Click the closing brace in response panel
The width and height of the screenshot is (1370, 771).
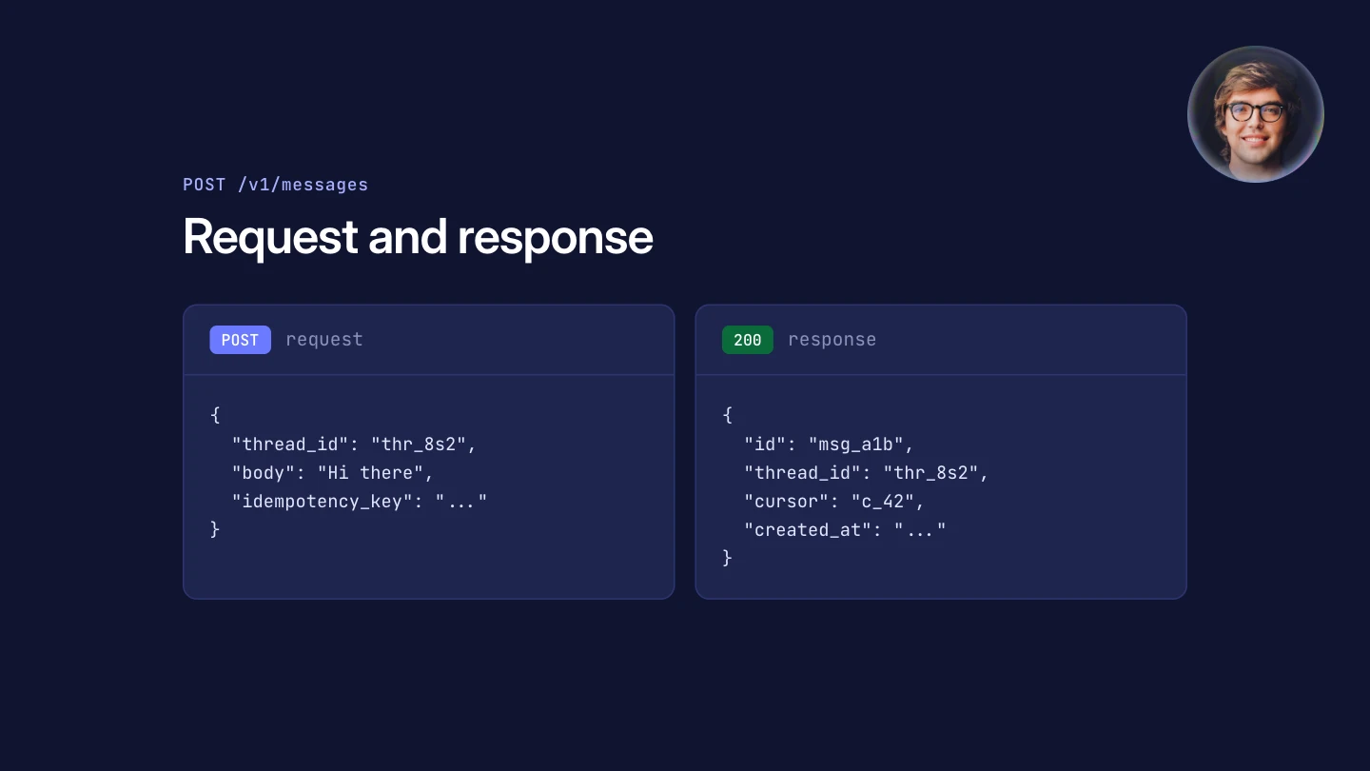click(727, 559)
